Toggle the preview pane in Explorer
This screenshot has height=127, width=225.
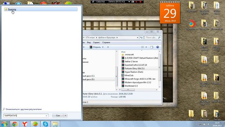point(152,47)
